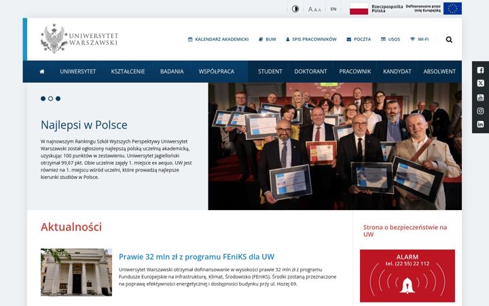Viewport: 489px width, 306px height.
Task: Open the Badania menu
Action: coord(172,71)
